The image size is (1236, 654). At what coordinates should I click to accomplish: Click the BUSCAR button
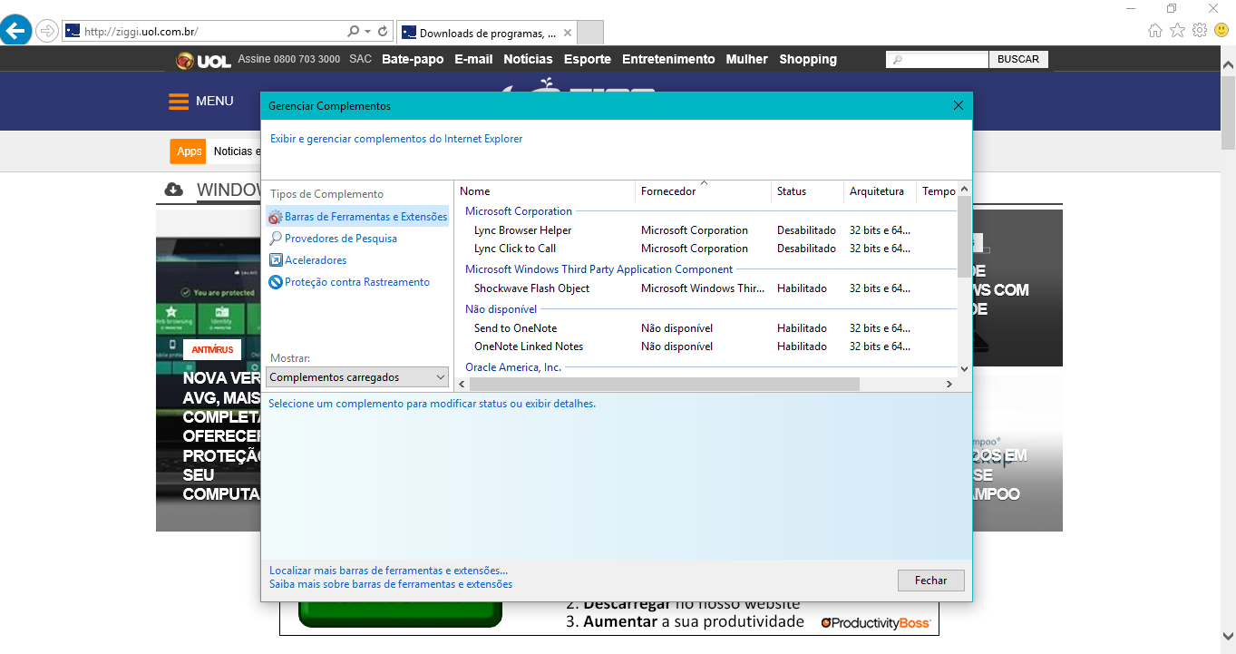1018,59
